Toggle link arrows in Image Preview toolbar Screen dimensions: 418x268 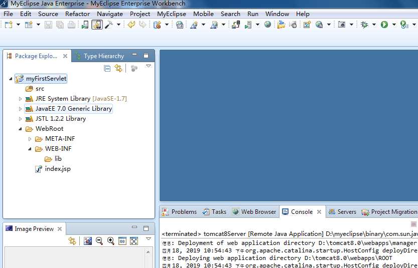click(72, 241)
